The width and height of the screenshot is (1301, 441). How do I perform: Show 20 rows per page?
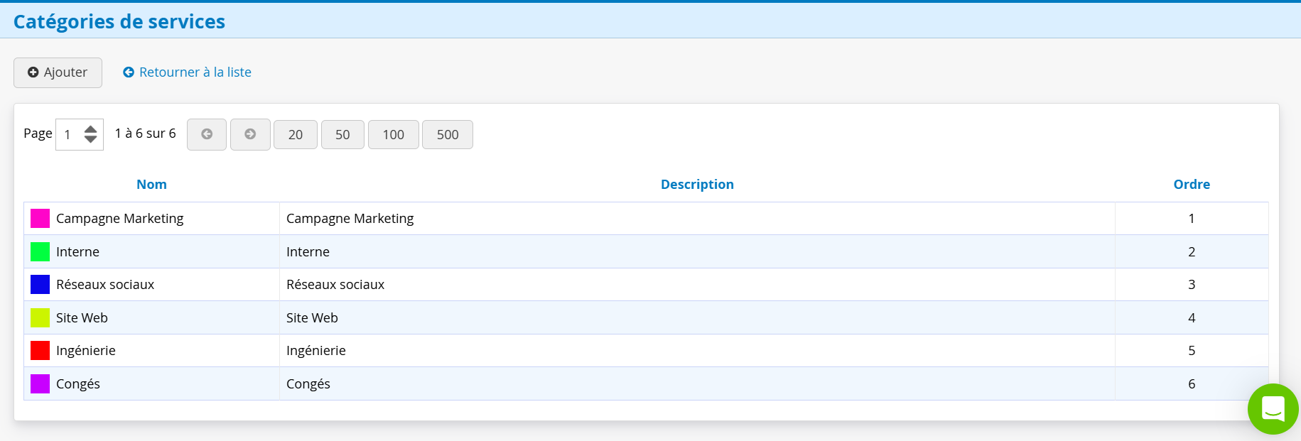(296, 135)
